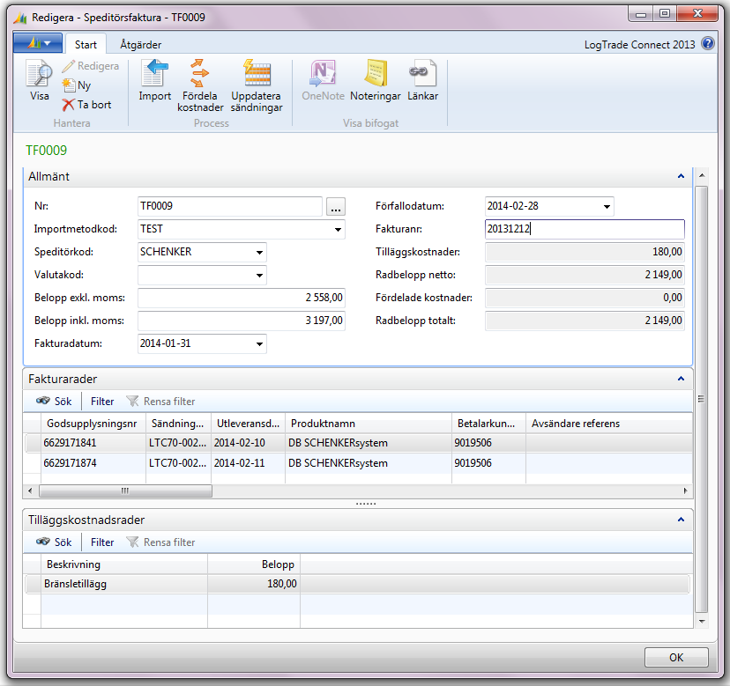The height and width of the screenshot is (686, 730).
Task: Click Filter in Tilläggskostnadsrader toolbar
Action: click(x=102, y=542)
